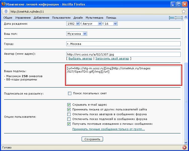
Task: Click the Сохранить button
Action: pos(92,139)
